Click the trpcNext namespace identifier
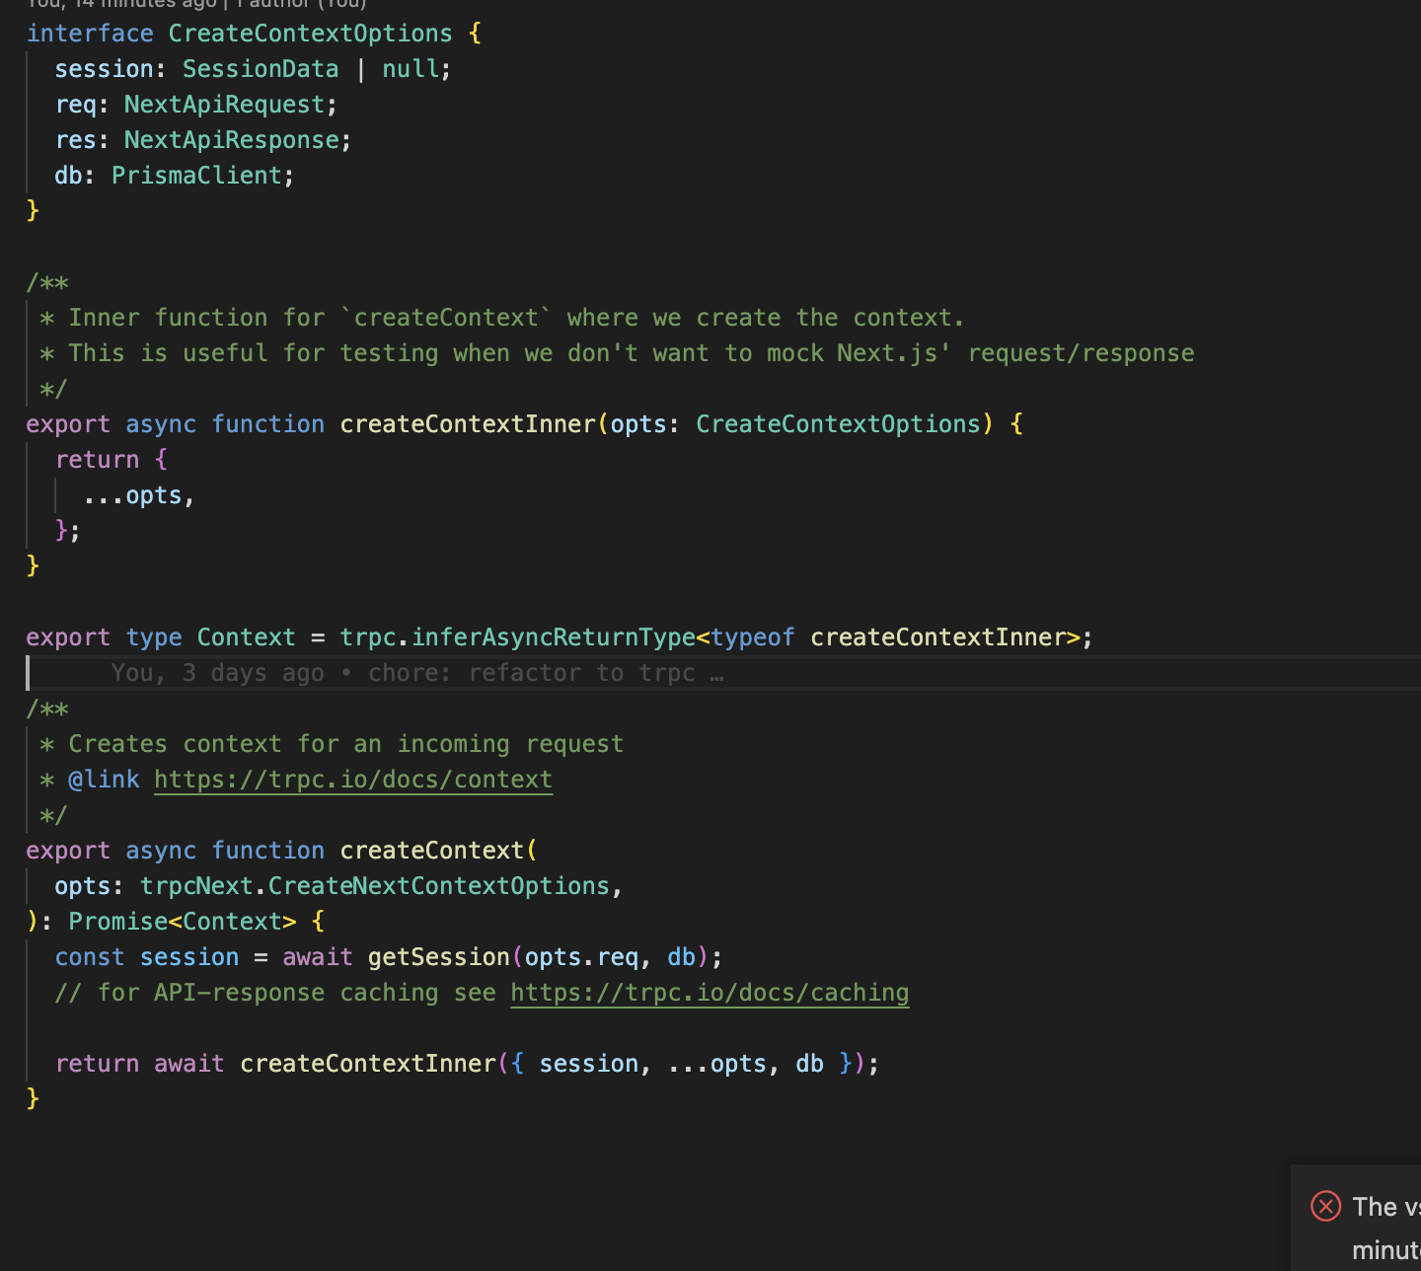The image size is (1421, 1271). pyautogui.click(x=196, y=886)
